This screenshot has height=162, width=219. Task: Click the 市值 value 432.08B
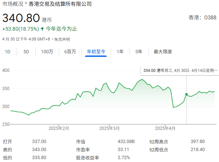[126, 142]
